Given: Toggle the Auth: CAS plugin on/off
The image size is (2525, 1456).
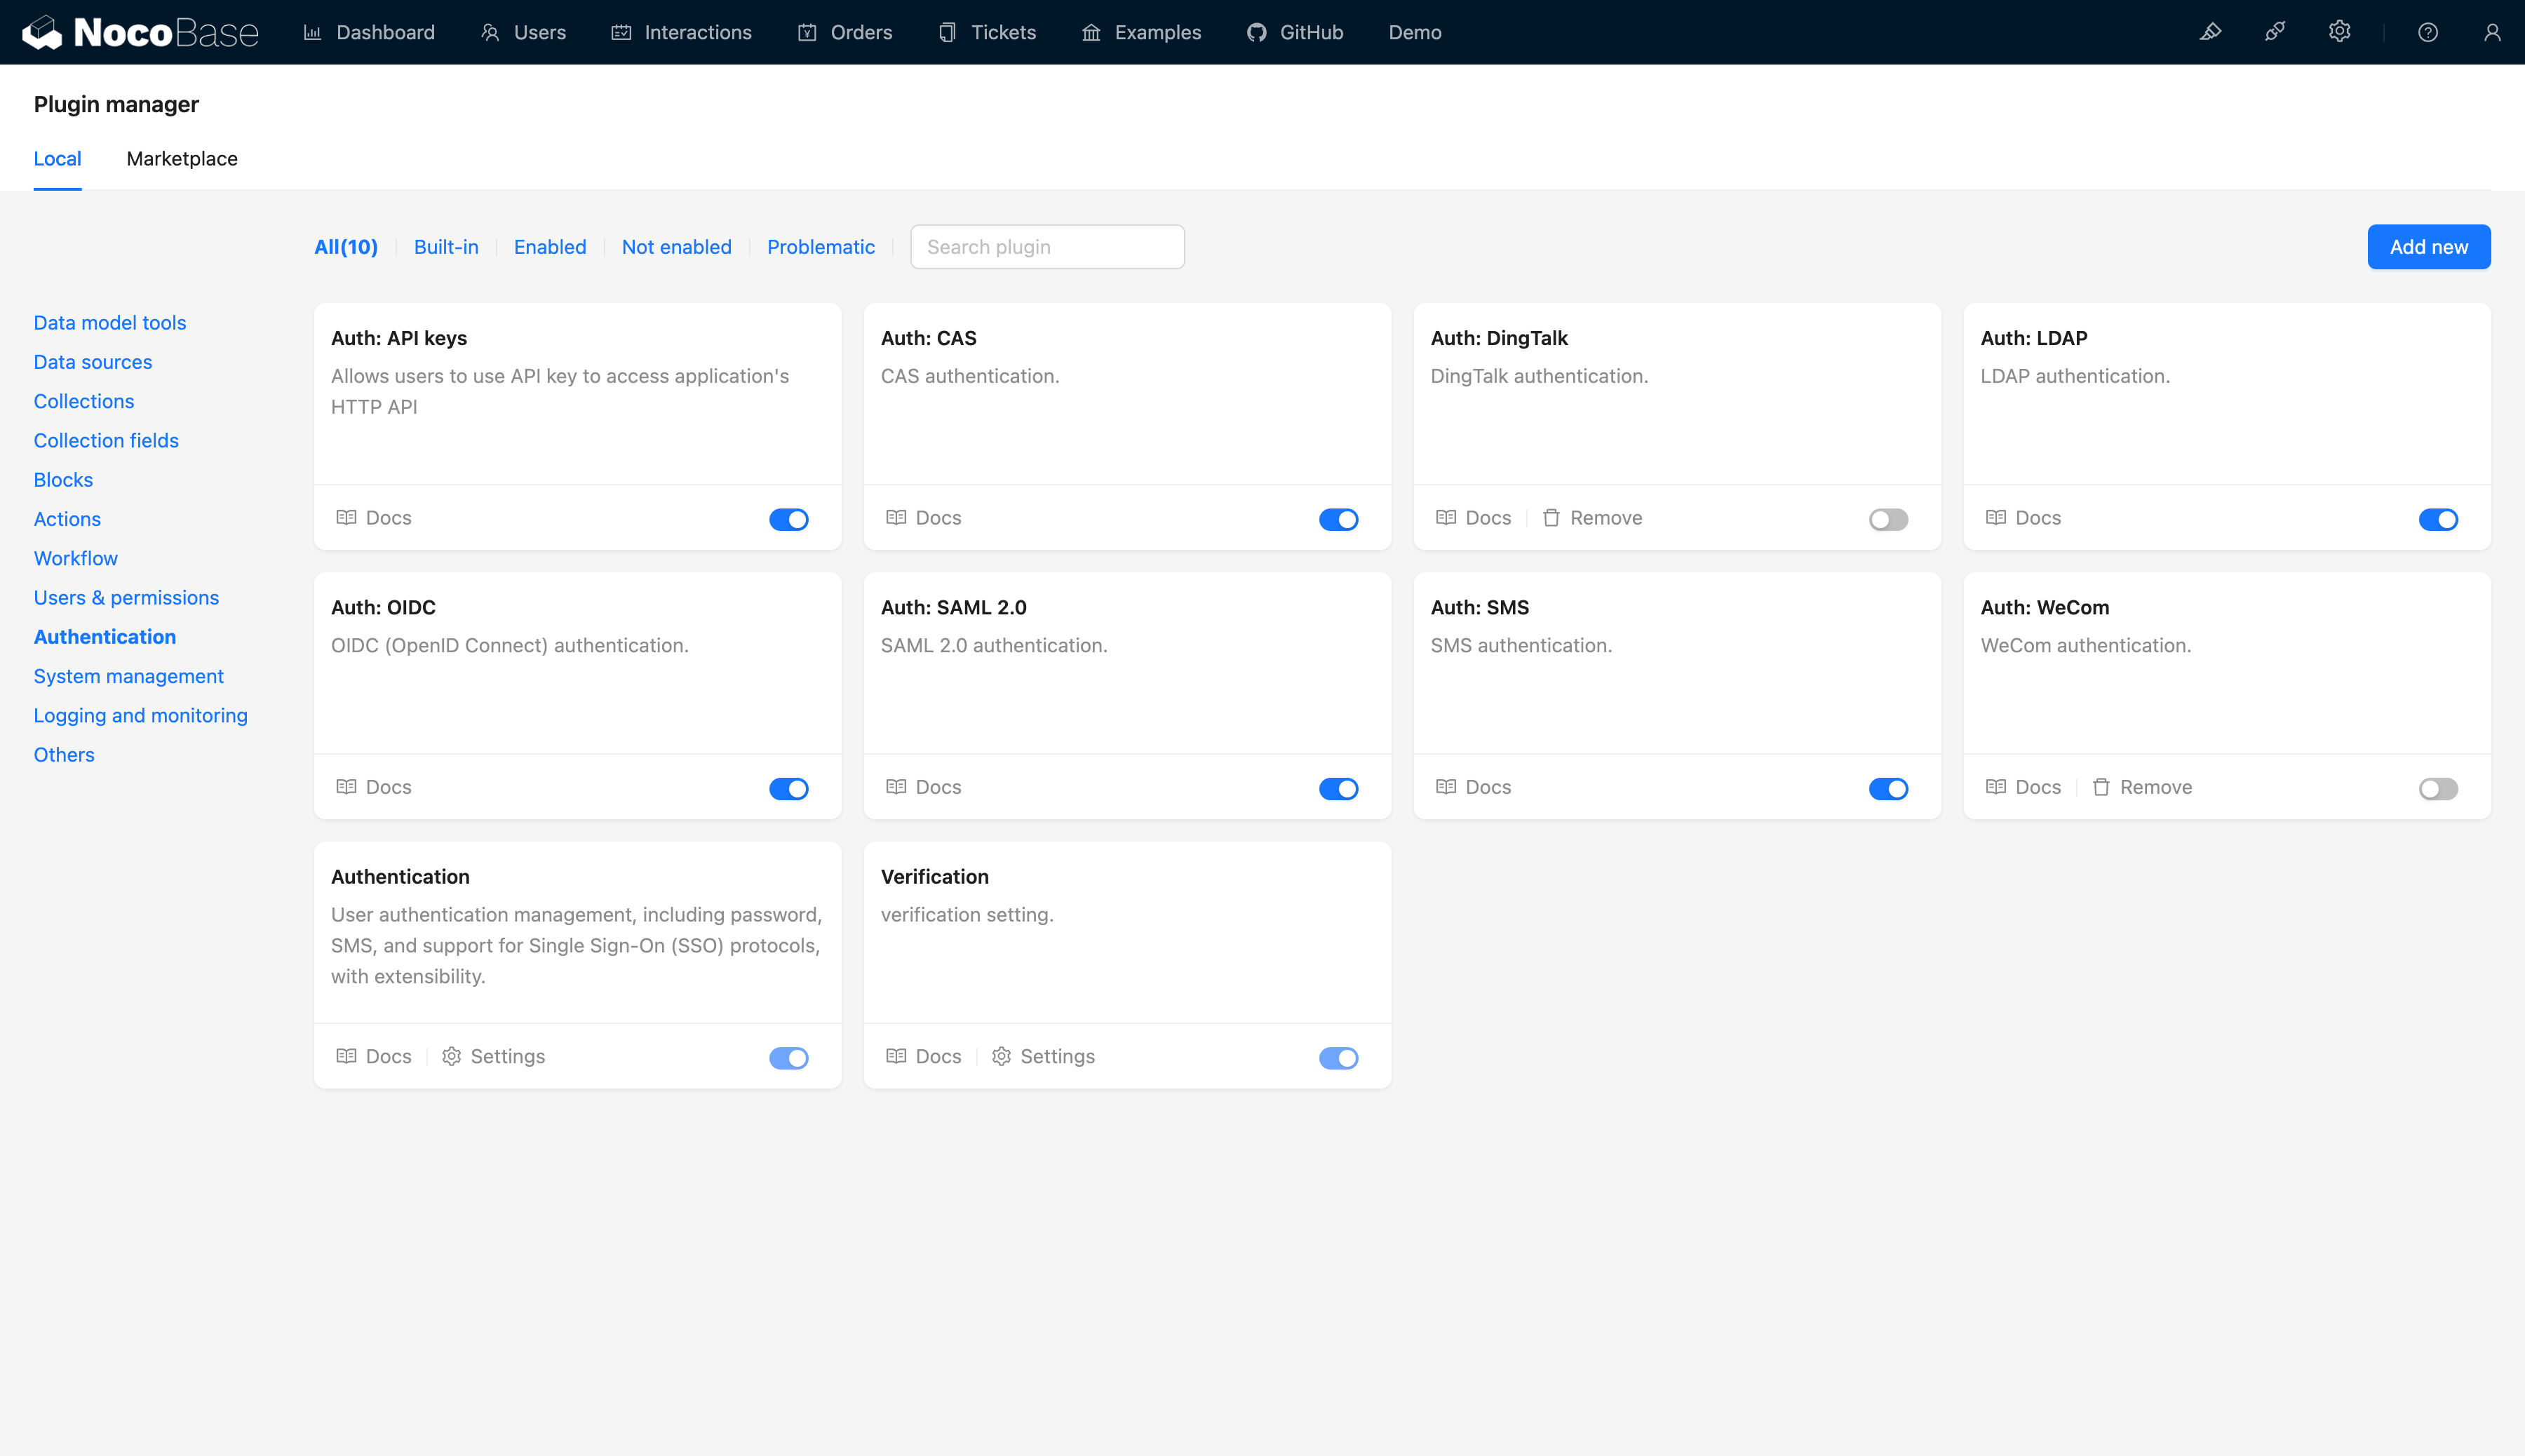Looking at the screenshot, I should click(x=1339, y=518).
